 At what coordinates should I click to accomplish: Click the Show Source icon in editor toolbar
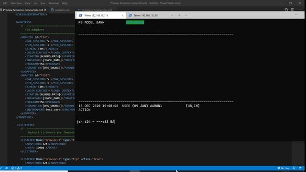[286, 10]
